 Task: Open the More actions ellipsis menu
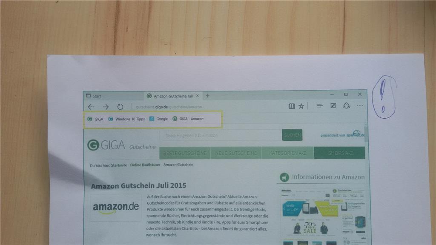click(x=360, y=105)
